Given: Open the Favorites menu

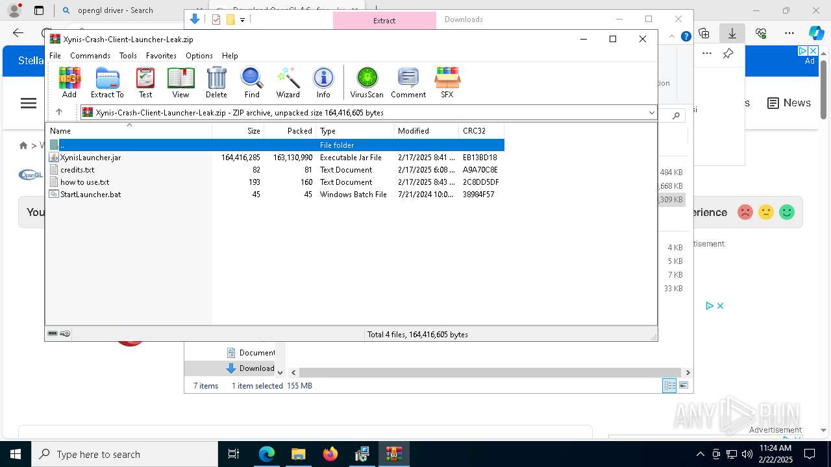Looking at the screenshot, I should click(161, 56).
